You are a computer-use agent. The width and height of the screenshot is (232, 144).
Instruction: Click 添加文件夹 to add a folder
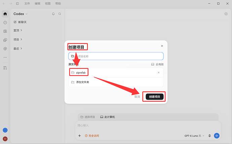(116, 82)
